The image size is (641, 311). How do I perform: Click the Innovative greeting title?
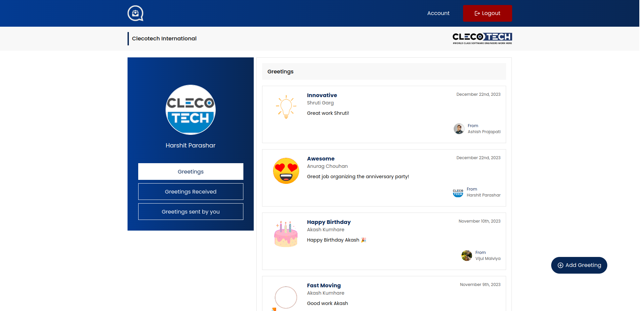322,95
